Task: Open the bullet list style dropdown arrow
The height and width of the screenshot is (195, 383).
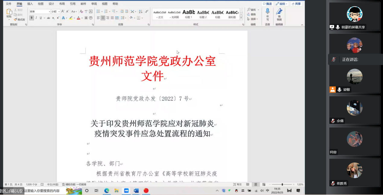Action: click(102, 11)
